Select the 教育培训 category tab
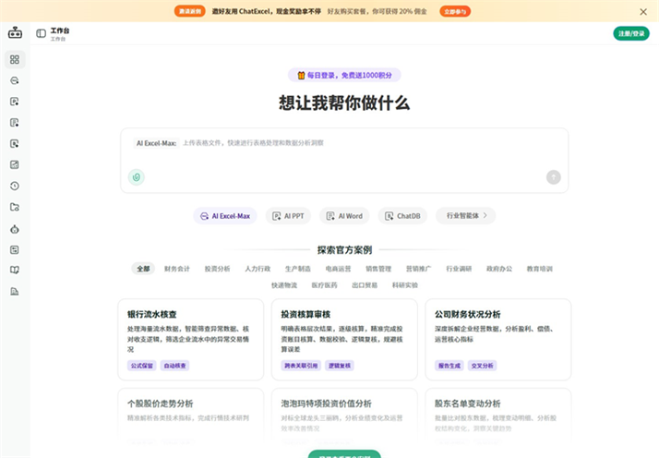 (x=540, y=269)
